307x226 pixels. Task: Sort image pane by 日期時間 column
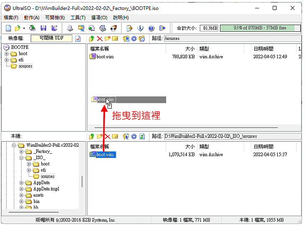tap(273, 49)
